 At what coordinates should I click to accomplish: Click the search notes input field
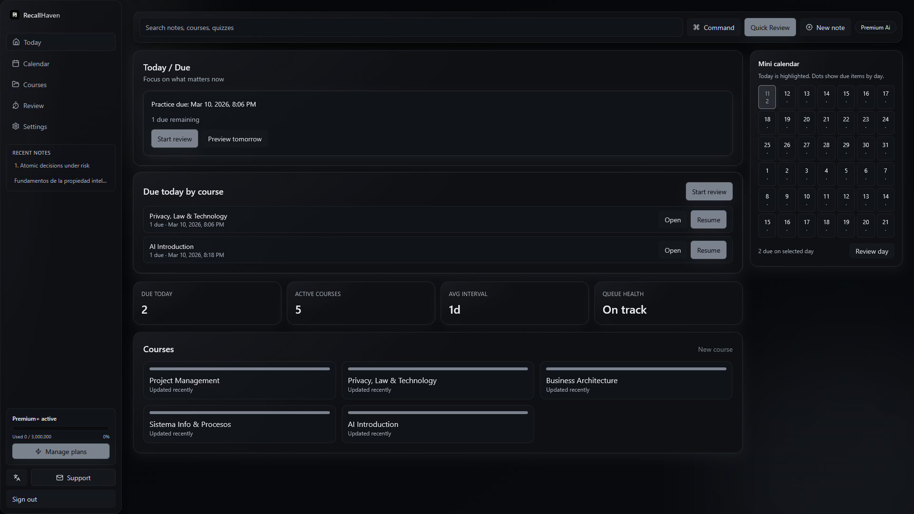409,27
